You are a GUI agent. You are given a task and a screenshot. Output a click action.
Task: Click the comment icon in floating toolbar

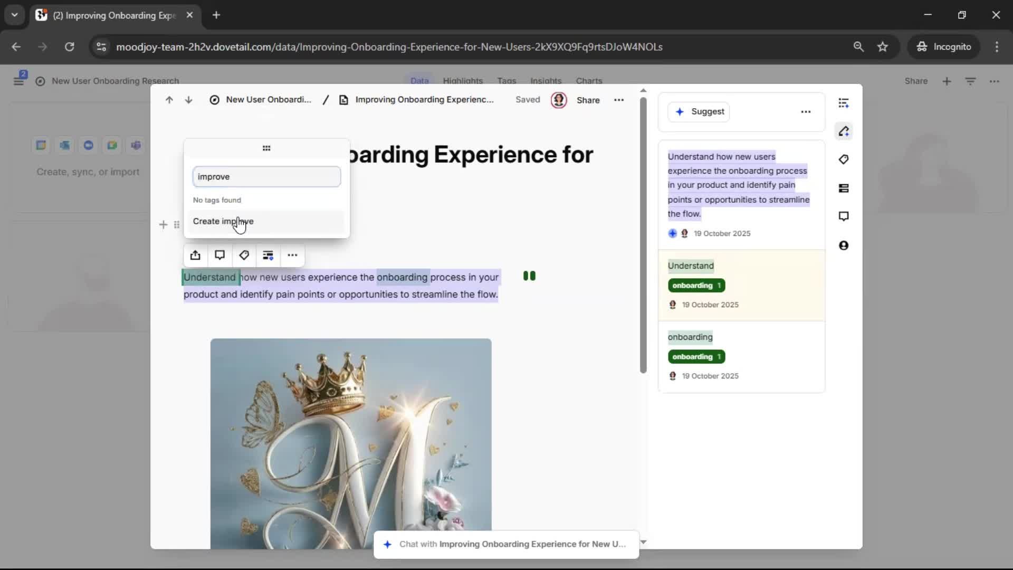pos(219,255)
